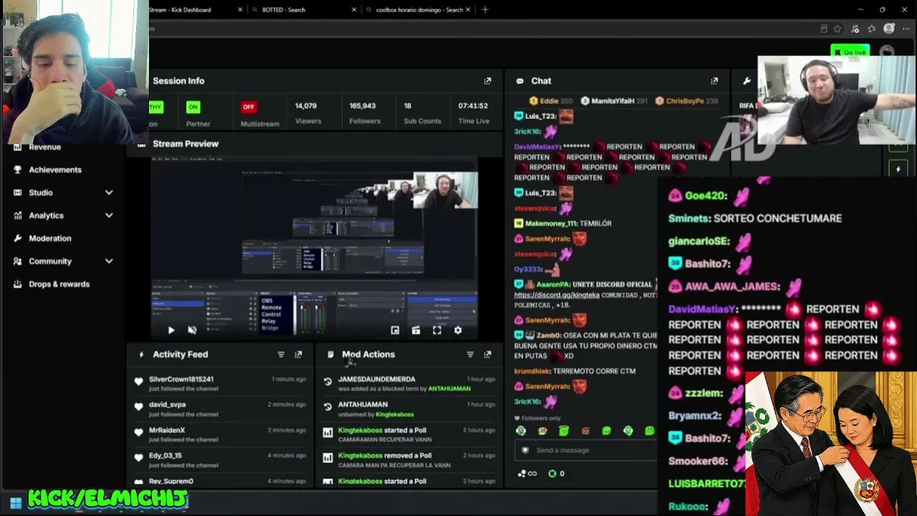Open MamitaYifaiH on chat leaderboard
Image resolution: width=917 pixels, height=516 pixels.
pos(613,101)
